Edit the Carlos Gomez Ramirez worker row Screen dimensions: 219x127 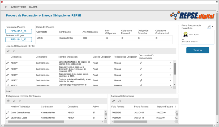tap(7, 112)
